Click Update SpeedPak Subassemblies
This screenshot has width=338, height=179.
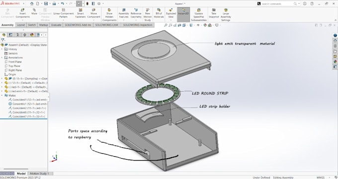(x=199, y=15)
